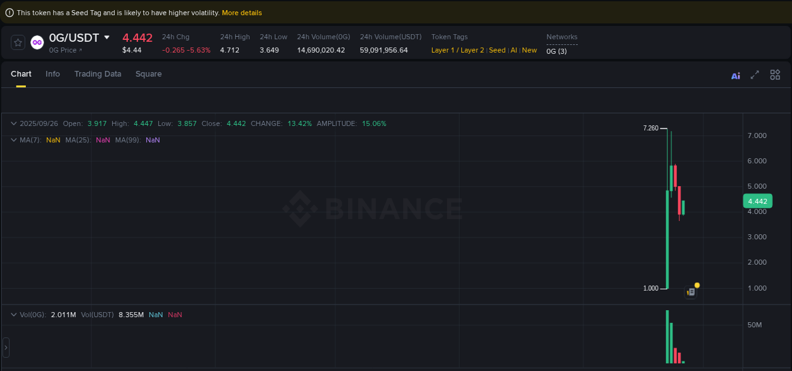
Task: Switch to the Trading Data tab
Action: [x=98, y=74]
